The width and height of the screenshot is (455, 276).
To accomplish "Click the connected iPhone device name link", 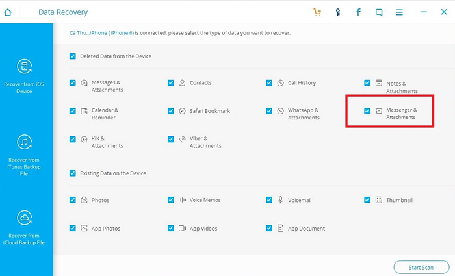I will [x=101, y=33].
